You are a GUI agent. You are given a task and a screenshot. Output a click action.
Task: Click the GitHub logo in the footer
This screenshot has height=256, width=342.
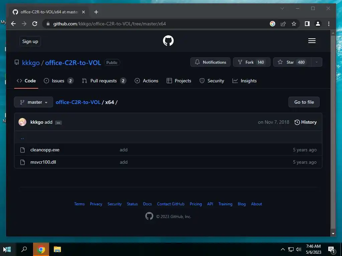[149, 216]
